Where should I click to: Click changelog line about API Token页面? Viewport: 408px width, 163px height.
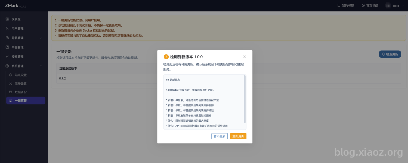[197, 126]
